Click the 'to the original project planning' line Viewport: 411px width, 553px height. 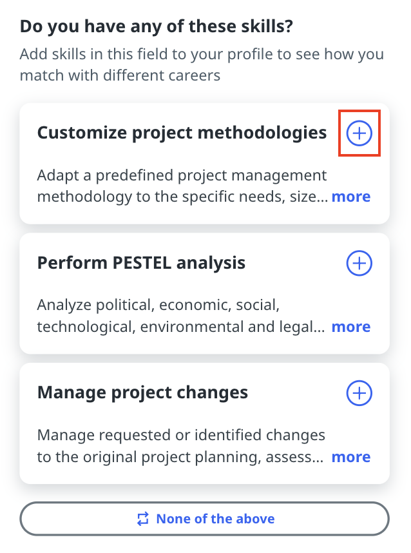coord(180,457)
